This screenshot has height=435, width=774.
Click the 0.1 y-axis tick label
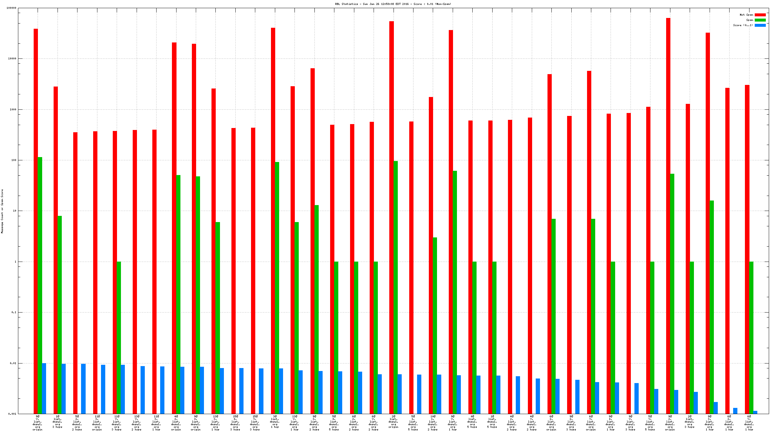tap(14, 312)
